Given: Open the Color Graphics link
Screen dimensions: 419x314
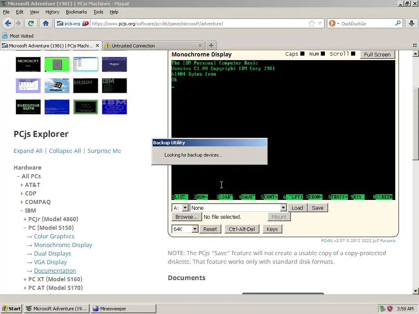Looking at the screenshot, I should pos(54,236).
